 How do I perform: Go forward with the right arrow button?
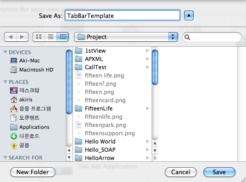(22, 37)
